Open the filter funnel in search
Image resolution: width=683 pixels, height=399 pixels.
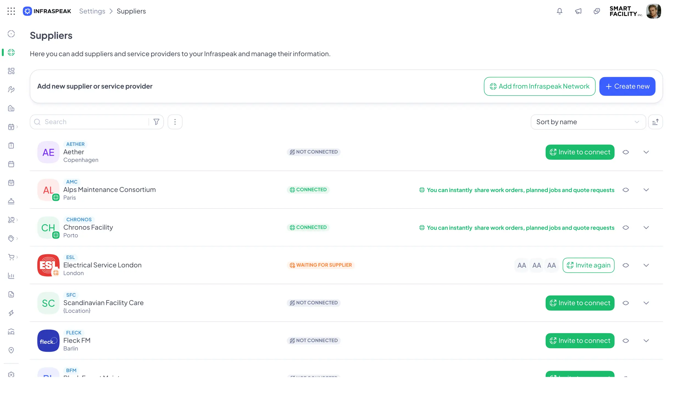[156, 122]
